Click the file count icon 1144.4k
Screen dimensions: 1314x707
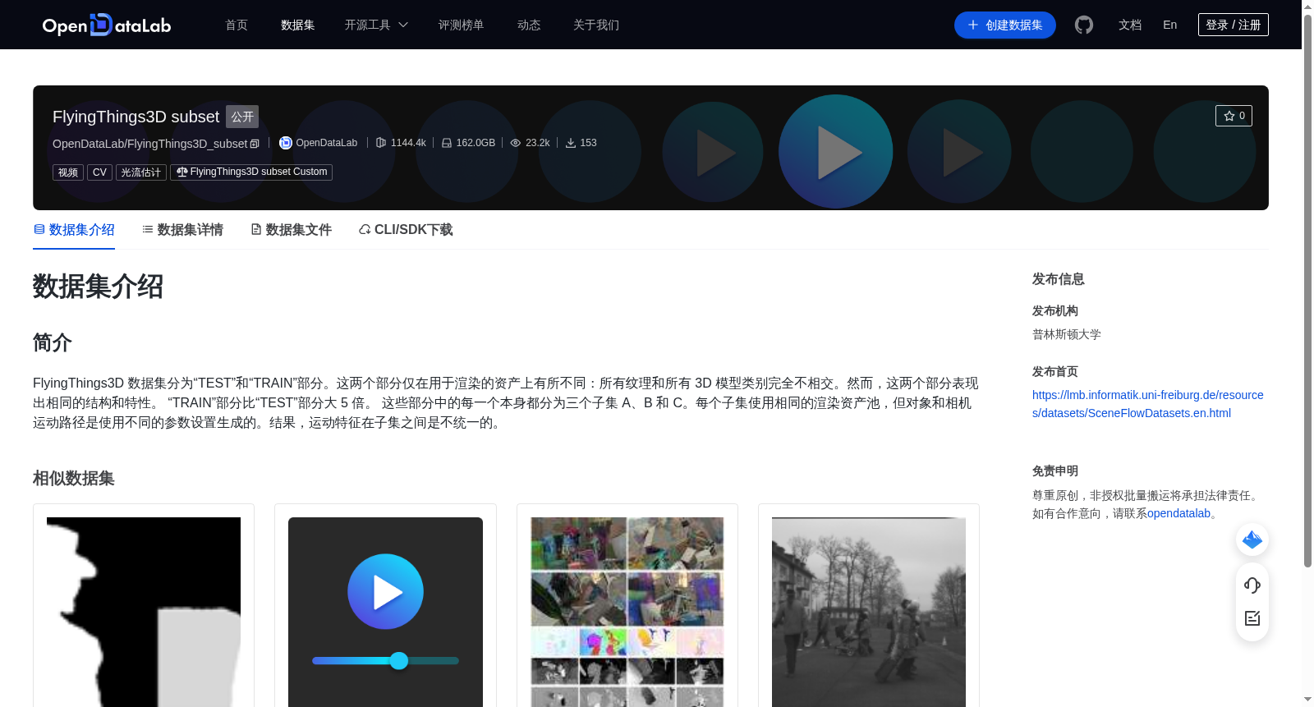click(381, 143)
